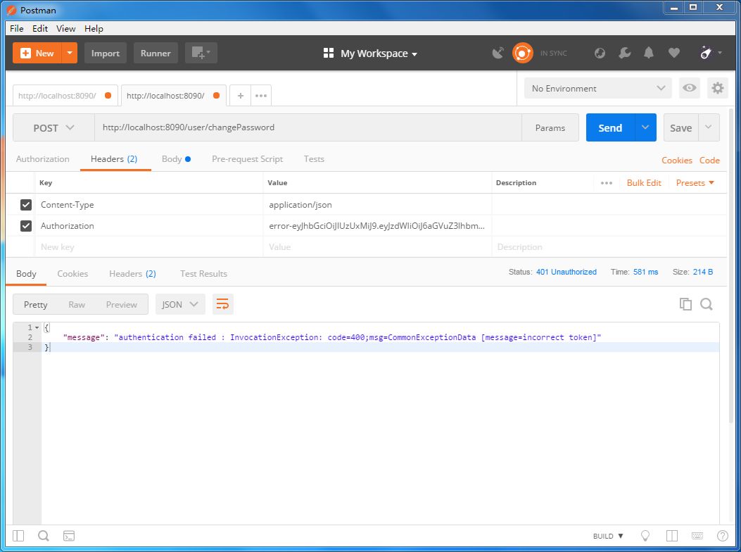This screenshot has height=552, width=741.
Task: Open the Presets dropdown
Action: [x=695, y=183]
